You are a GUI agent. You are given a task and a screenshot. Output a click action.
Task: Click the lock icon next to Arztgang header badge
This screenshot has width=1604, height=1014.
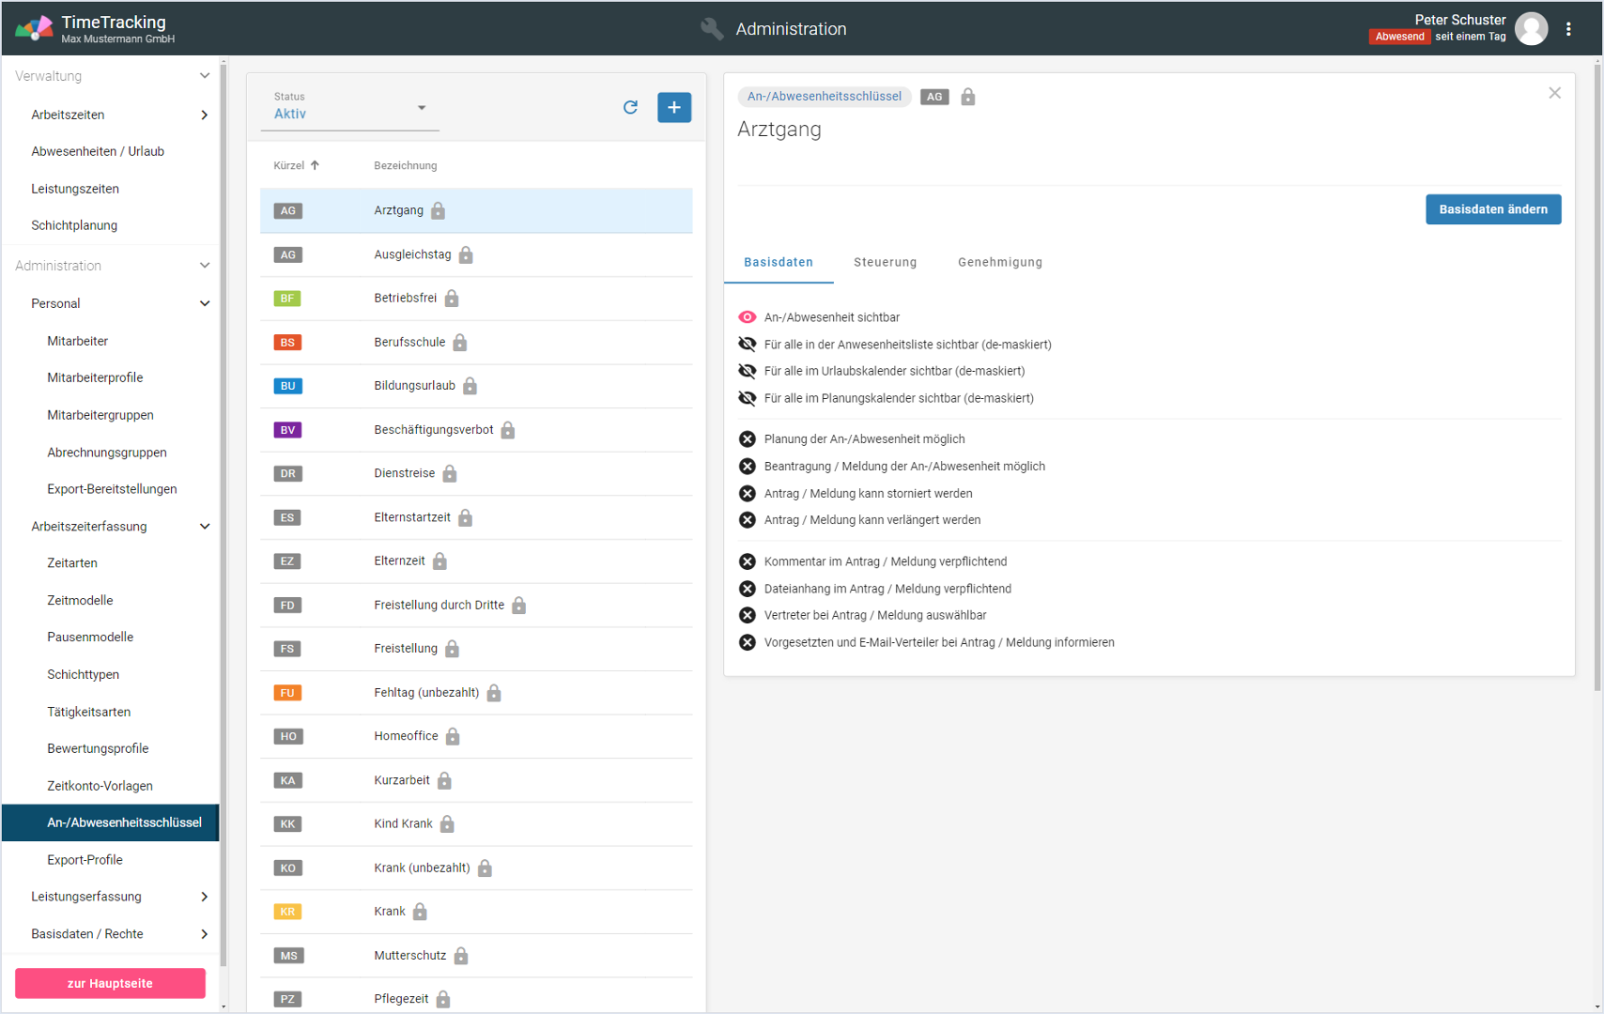point(967,97)
